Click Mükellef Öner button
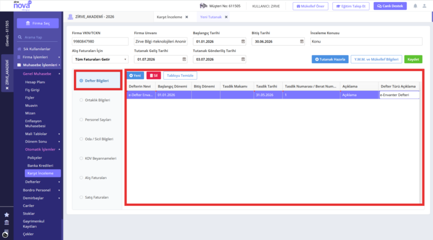This screenshot has width=433, height=240. 310,6
